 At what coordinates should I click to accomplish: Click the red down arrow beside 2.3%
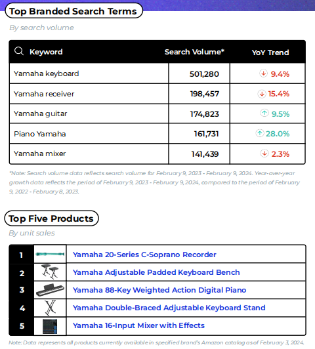(264, 154)
